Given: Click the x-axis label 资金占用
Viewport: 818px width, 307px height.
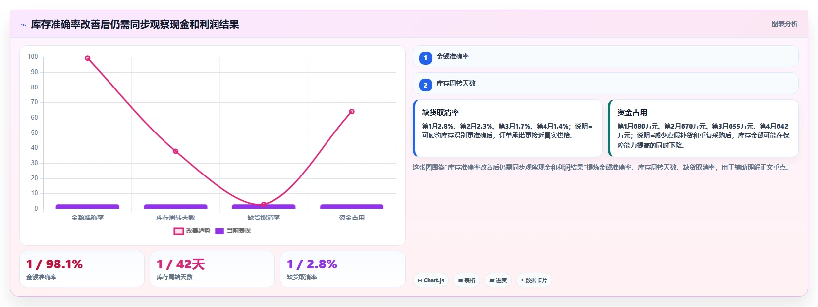Looking at the screenshot, I should (x=352, y=218).
